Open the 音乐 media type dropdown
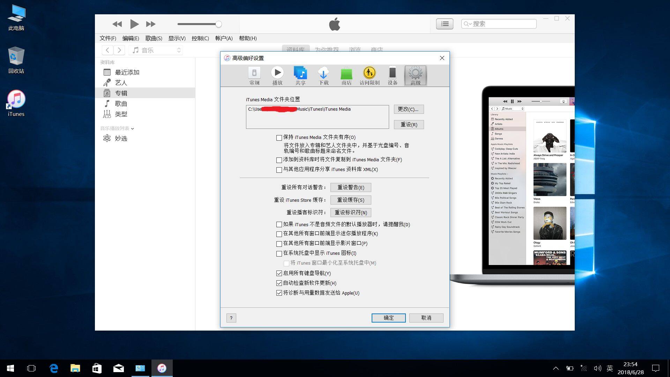The height and width of the screenshot is (377, 670). [156, 50]
